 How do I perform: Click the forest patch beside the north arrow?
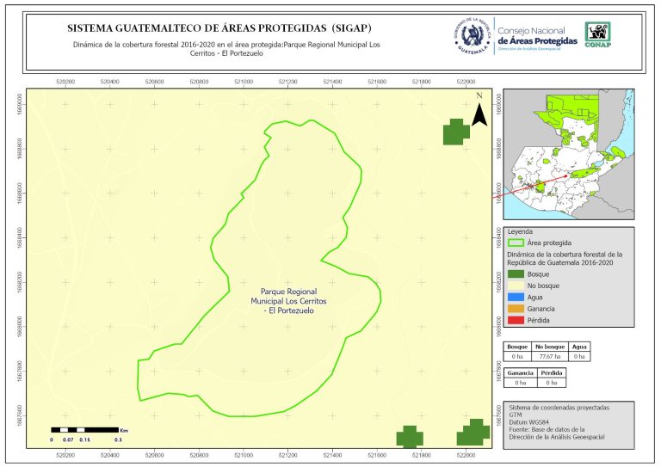[x=456, y=132]
